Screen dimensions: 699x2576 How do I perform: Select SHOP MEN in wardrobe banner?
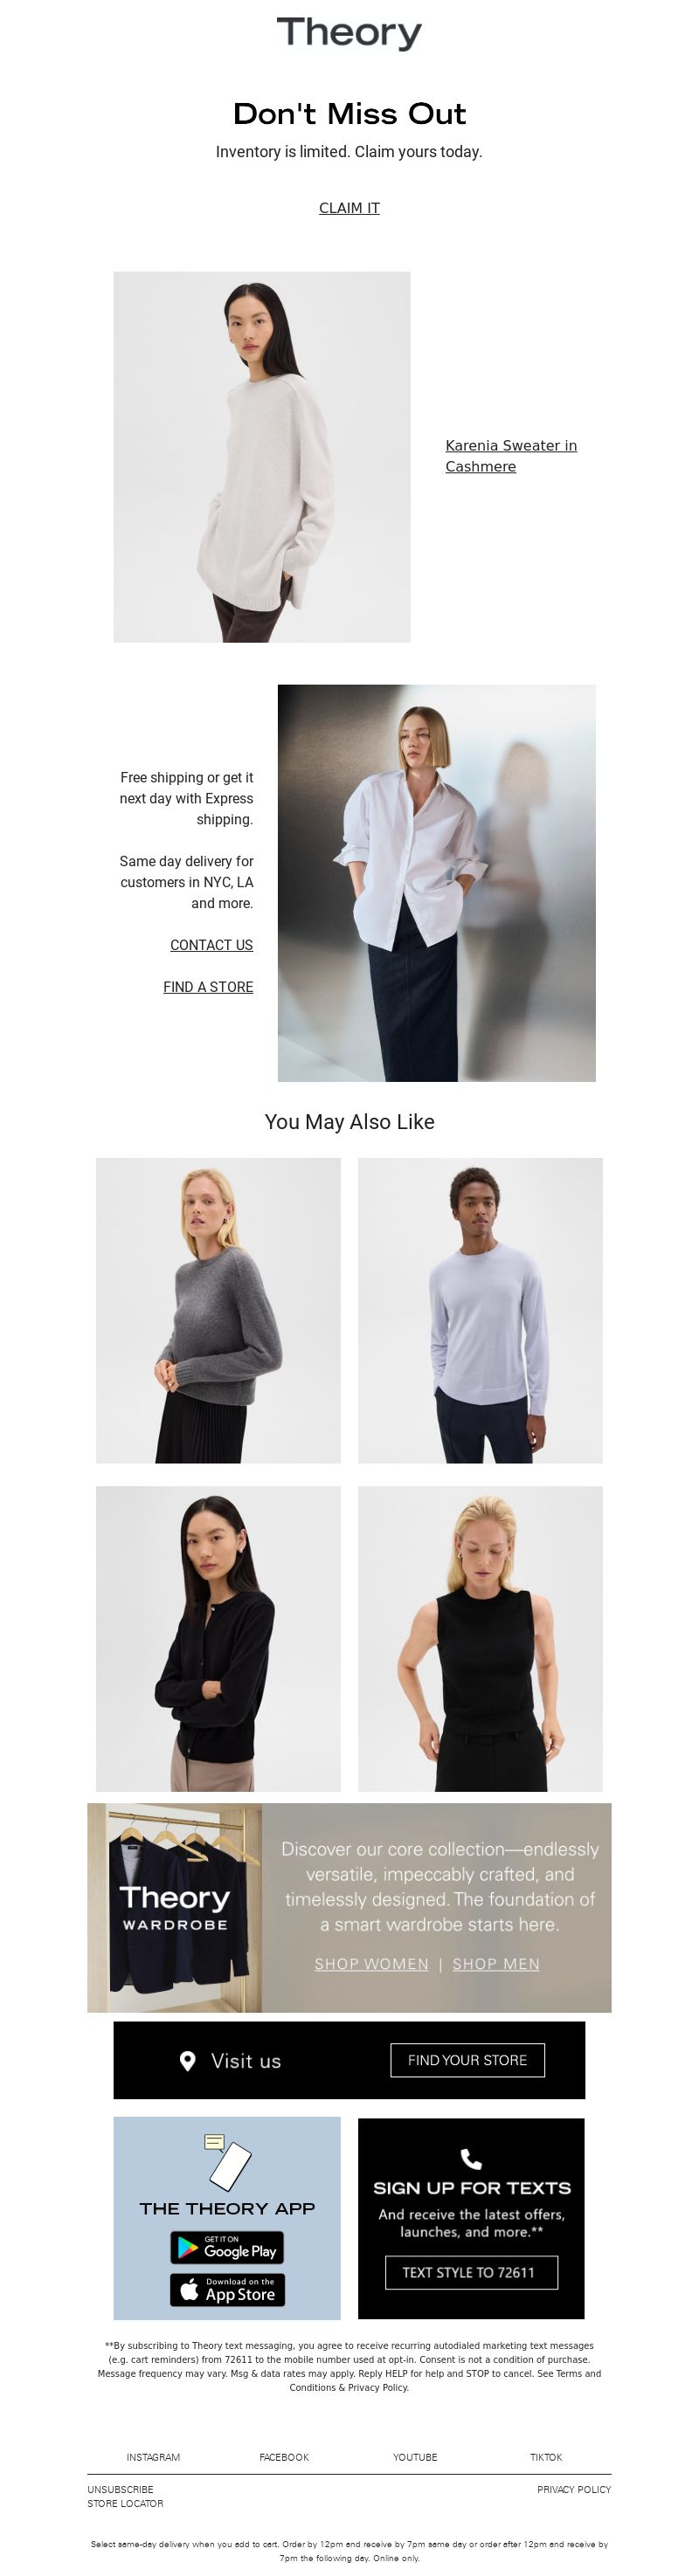pos(496,1964)
